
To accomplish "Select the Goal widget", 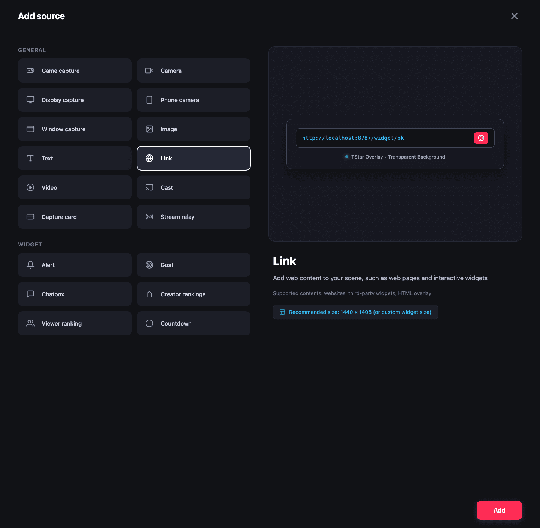I will pos(193,265).
